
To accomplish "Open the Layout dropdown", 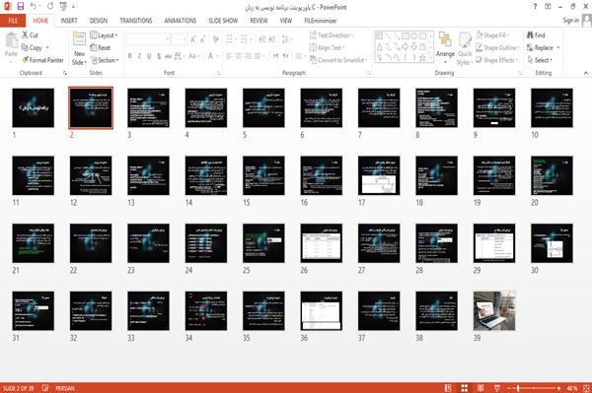I will click(104, 35).
